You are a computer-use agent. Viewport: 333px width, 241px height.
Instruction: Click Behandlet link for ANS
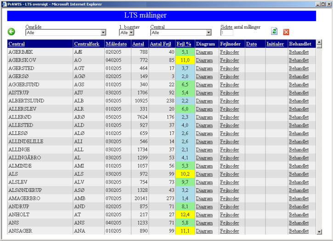299,223
